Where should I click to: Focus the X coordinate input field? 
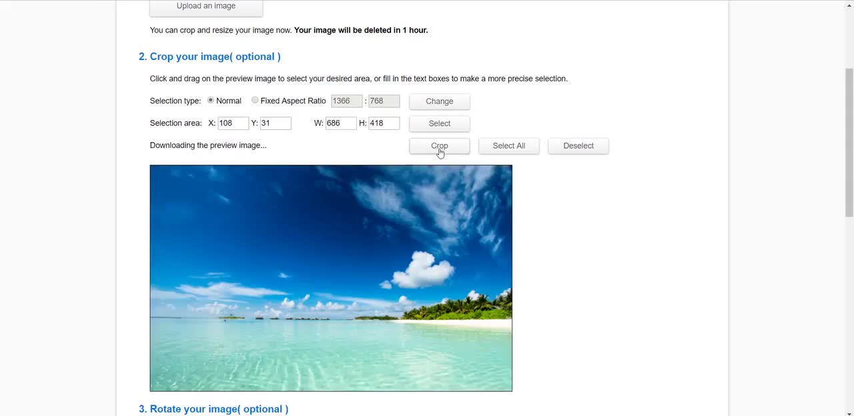click(234, 123)
